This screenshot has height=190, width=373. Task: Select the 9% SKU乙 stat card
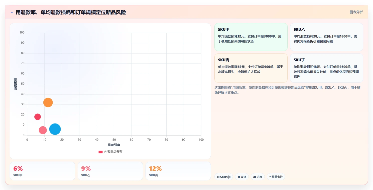click(110, 171)
